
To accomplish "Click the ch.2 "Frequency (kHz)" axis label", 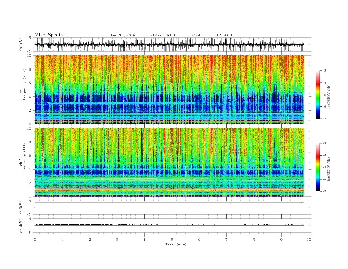I will pos(25,157).
